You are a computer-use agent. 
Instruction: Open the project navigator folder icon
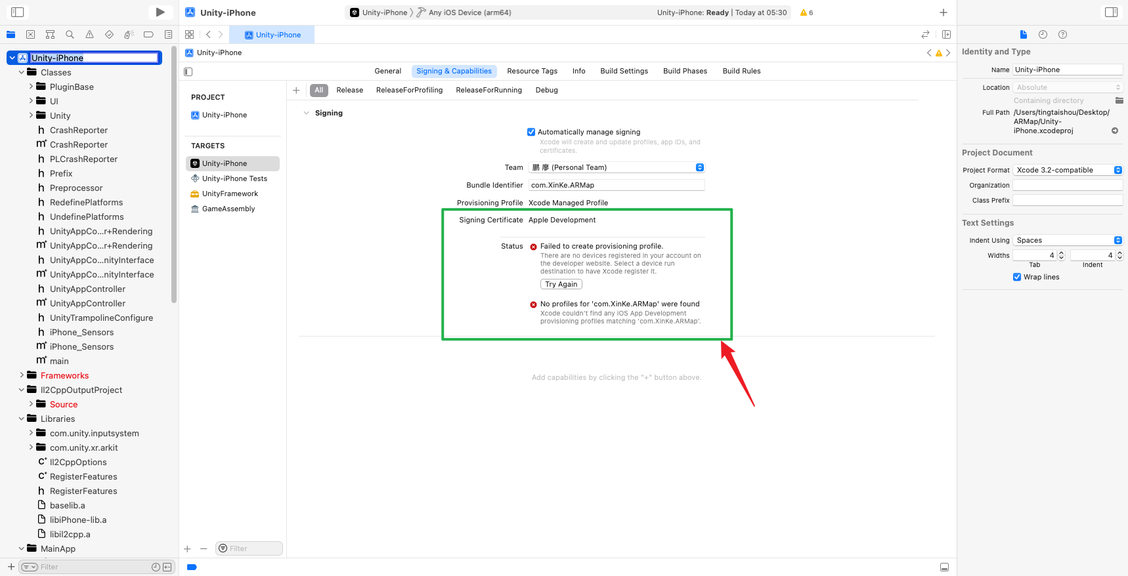pos(11,34)
